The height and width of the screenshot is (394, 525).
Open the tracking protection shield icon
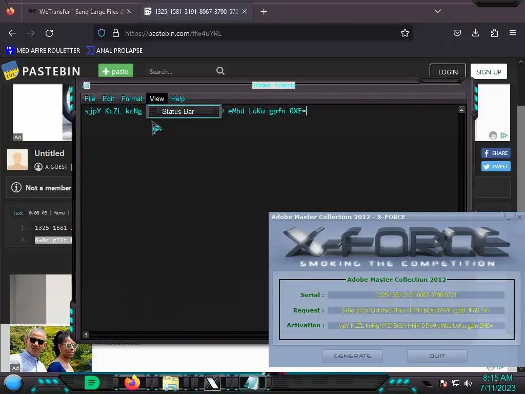click(x=102, y=33)
